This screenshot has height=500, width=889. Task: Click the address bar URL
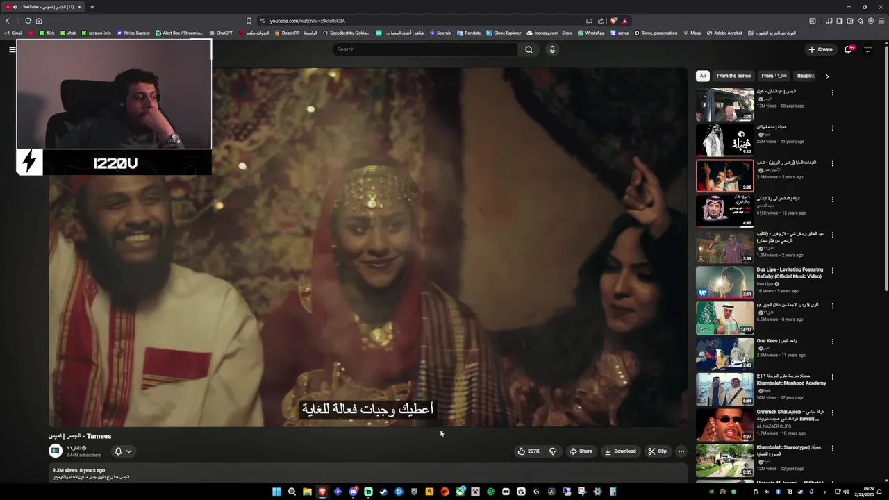point(307,21)
